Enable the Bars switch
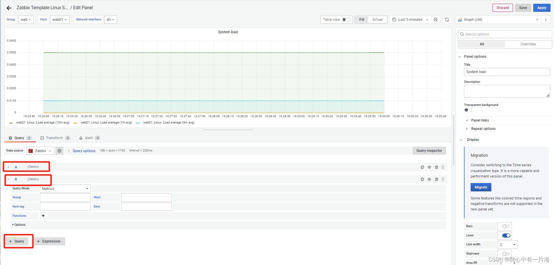Image resolution: width=554 pixels, height=265 pixels. [x=506, y=226]
